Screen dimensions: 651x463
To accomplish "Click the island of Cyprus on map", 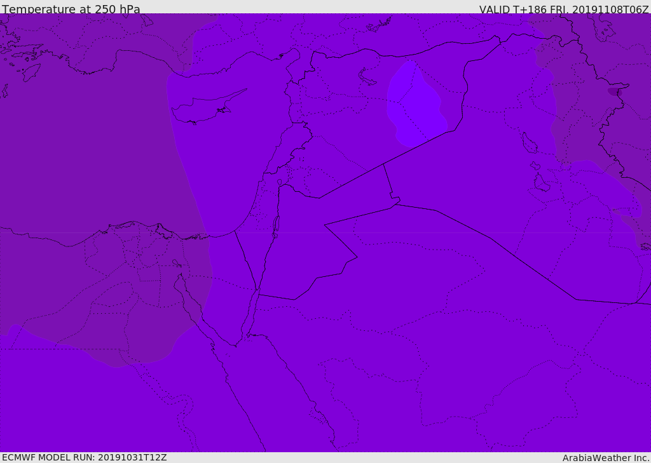I will point(207,108).
